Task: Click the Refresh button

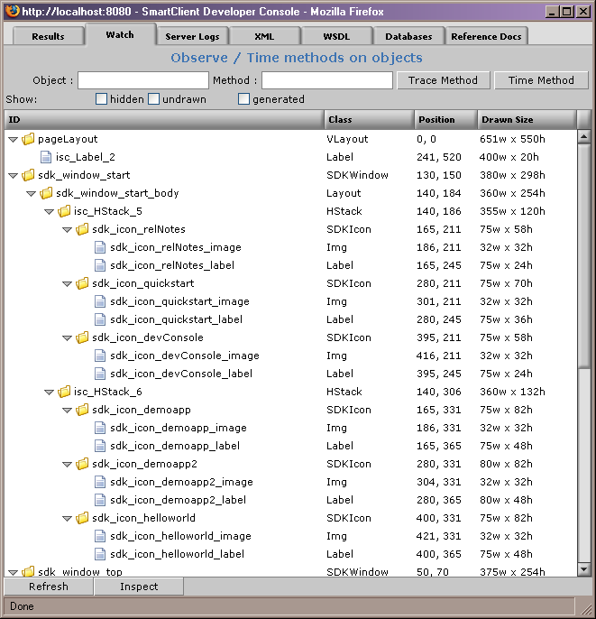Action: point(49,587)
